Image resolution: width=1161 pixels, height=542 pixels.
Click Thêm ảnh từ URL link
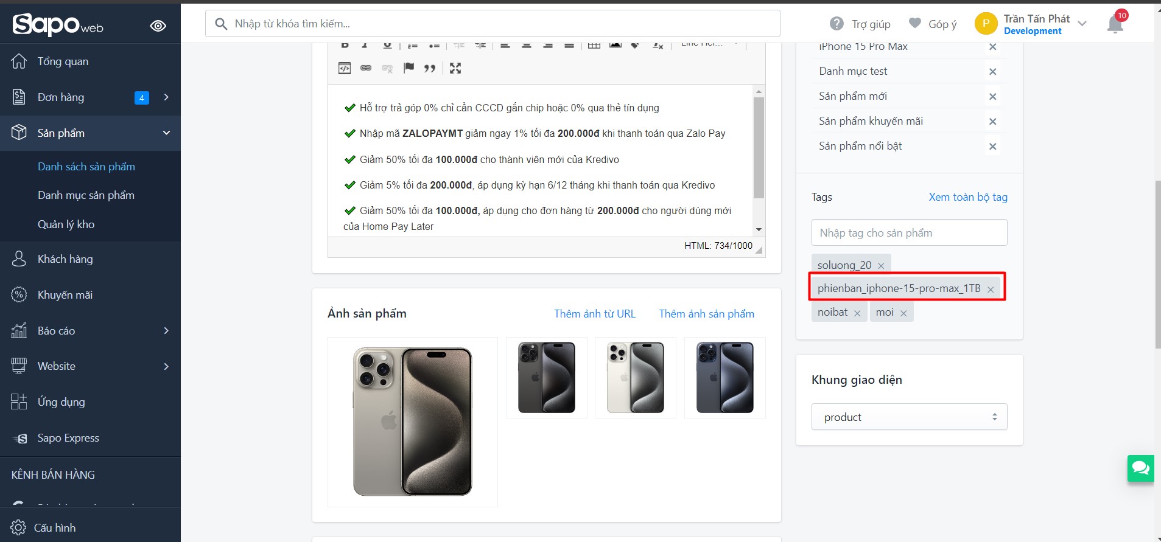point(595,314)
